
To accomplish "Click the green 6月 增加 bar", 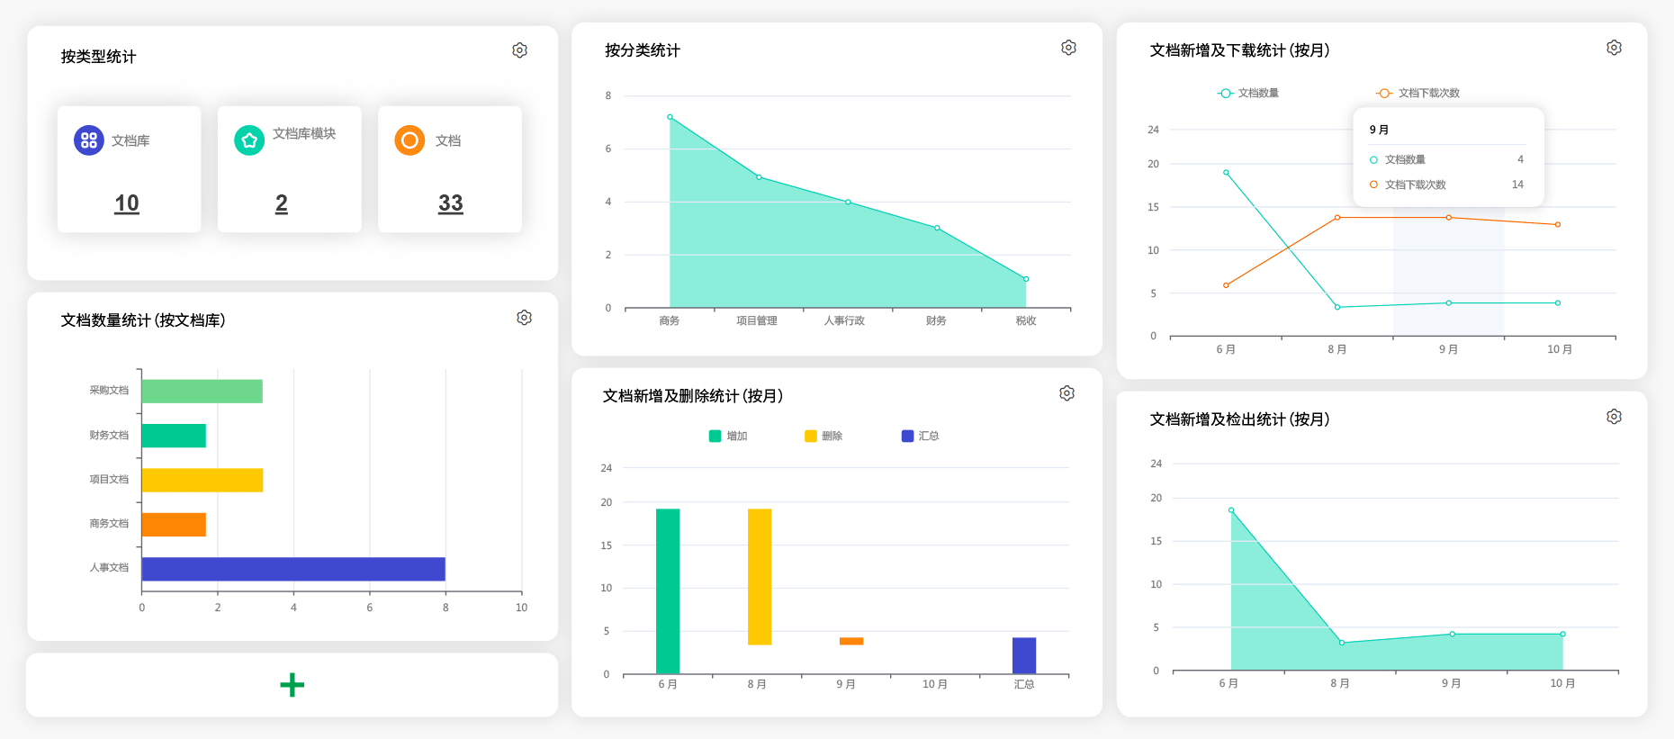I will [x=668, y=590].
